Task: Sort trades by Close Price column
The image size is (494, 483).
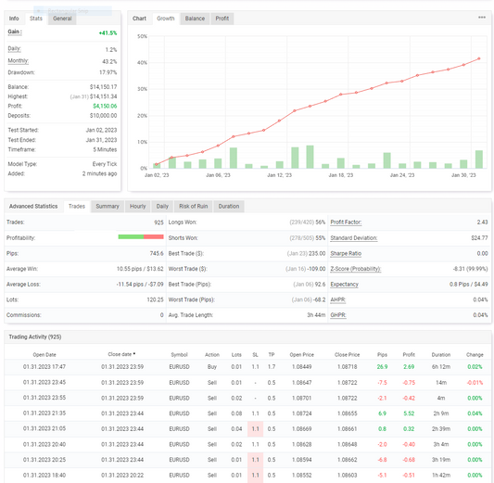Action: pyautogui.click(x=347, y=355)
